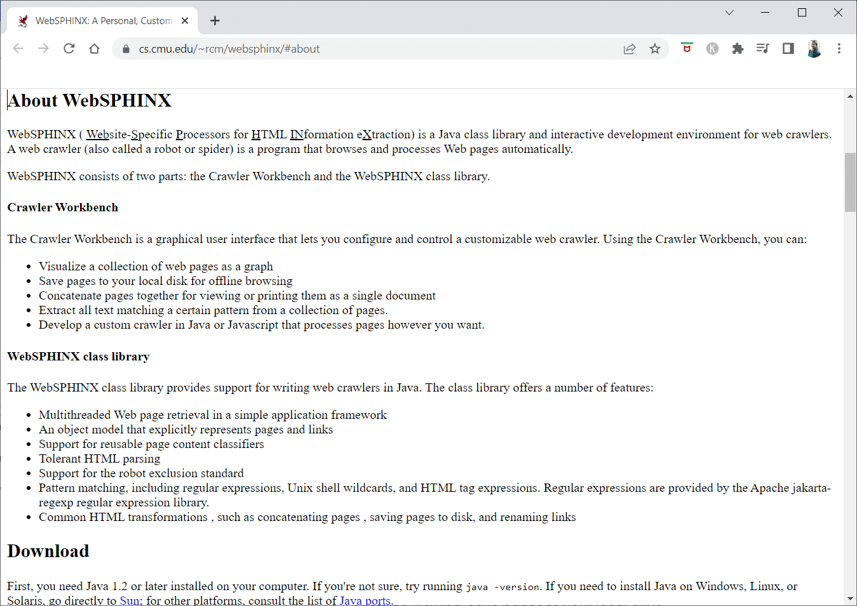
Task: Open the gray K extension icon
Action: click(x=712, y=49)
